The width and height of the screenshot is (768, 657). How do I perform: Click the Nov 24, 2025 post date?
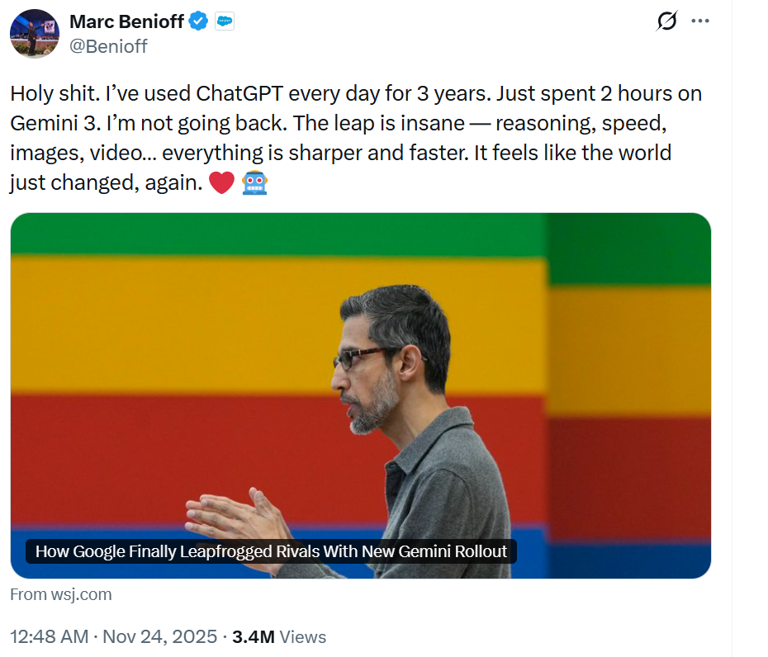coord(170,637)
